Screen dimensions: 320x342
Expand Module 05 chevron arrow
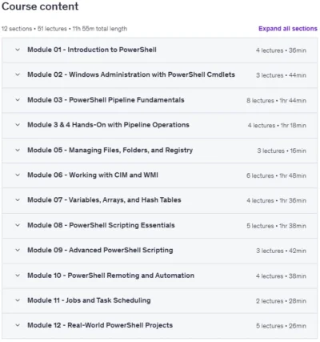pyautogui.click(x=18, y=150)
